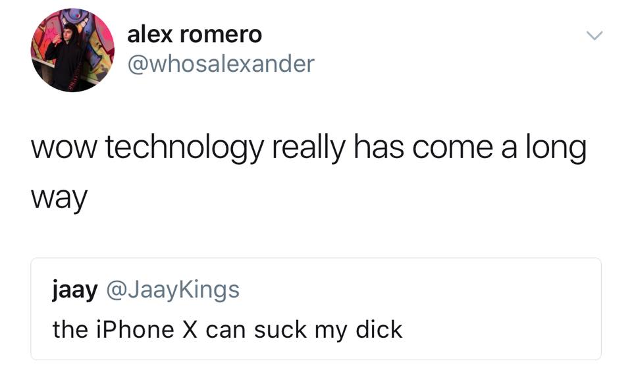The height and width of the screenshot is (382, 632).
Task: Click the display name alex romero
Action: pyautogui.click(x=195, y=35)
